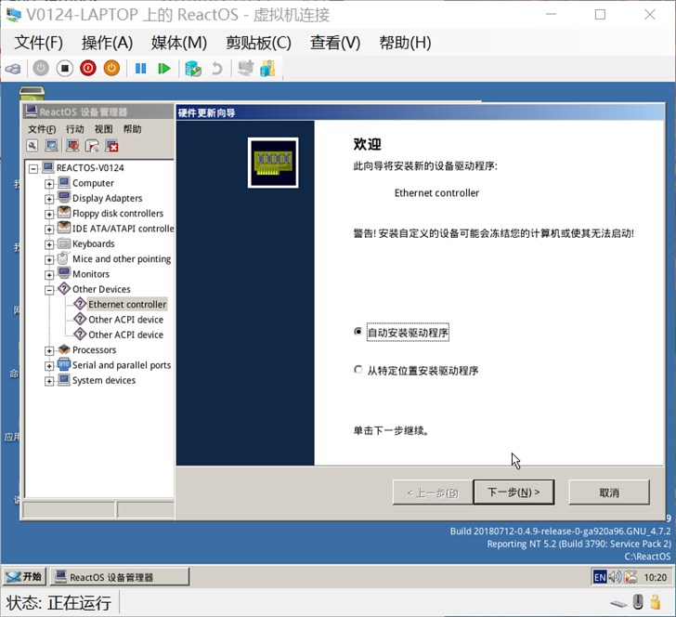Click the hardware card image in wizard
The image size is (676, 617).
tap(273, 163)
